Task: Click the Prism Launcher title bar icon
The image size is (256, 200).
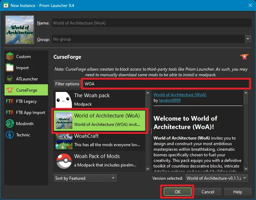Action: coord(6,5)
